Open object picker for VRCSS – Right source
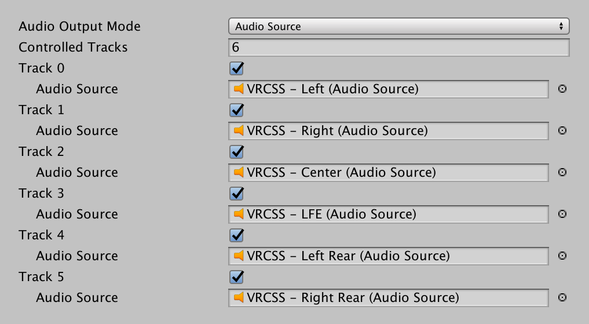 point(562,131)
